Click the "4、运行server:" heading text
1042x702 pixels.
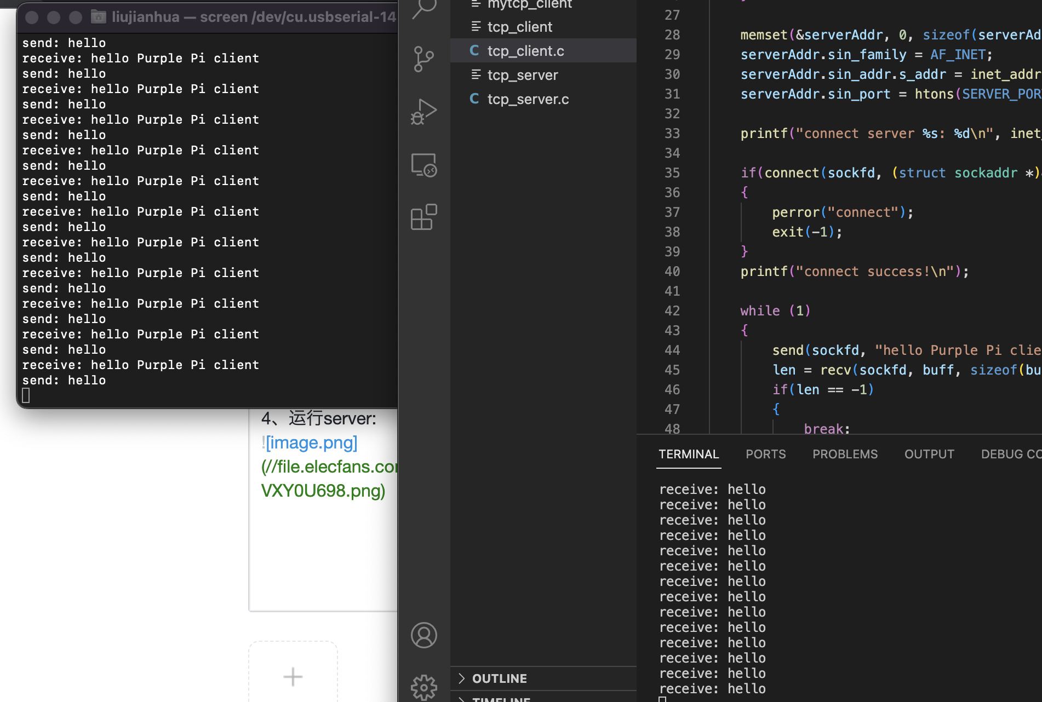pyautogui.click(x=319, y=418)
